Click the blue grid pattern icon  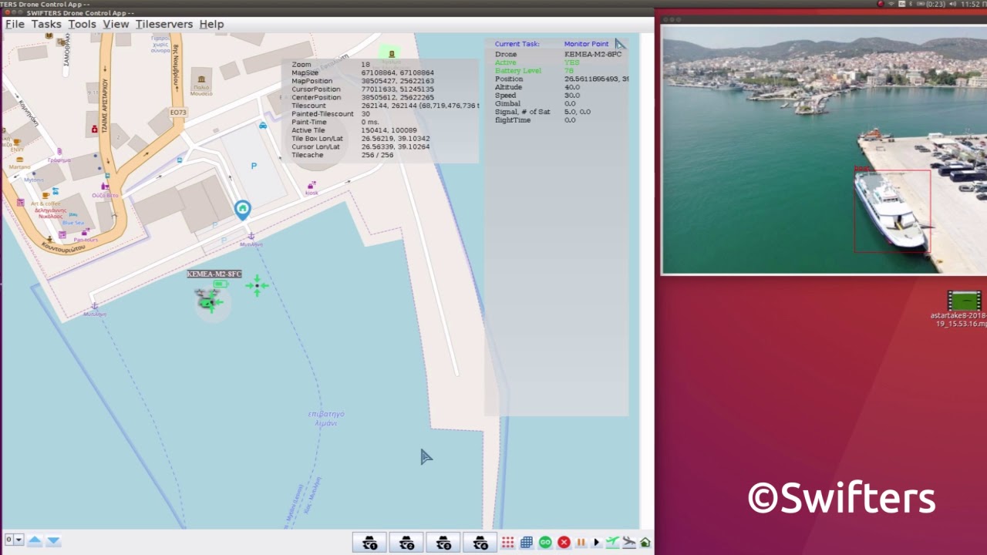click(526, 543)
